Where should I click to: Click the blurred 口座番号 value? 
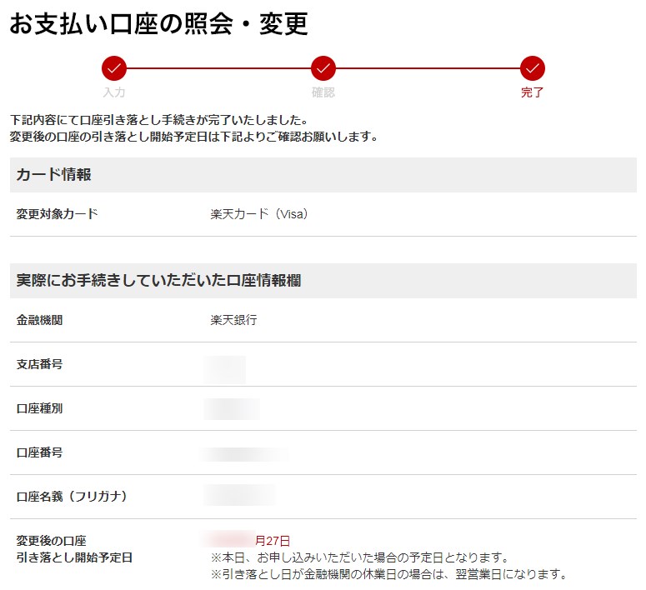246,454
